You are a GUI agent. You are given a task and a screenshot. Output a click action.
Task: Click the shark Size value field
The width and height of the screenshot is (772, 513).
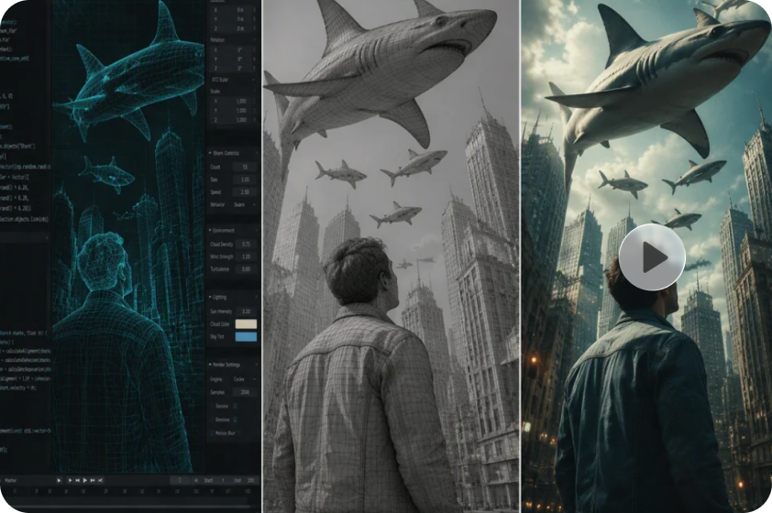[x=245, y=180]
